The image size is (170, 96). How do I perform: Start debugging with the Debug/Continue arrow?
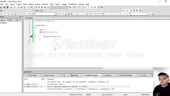pos(70,7)
